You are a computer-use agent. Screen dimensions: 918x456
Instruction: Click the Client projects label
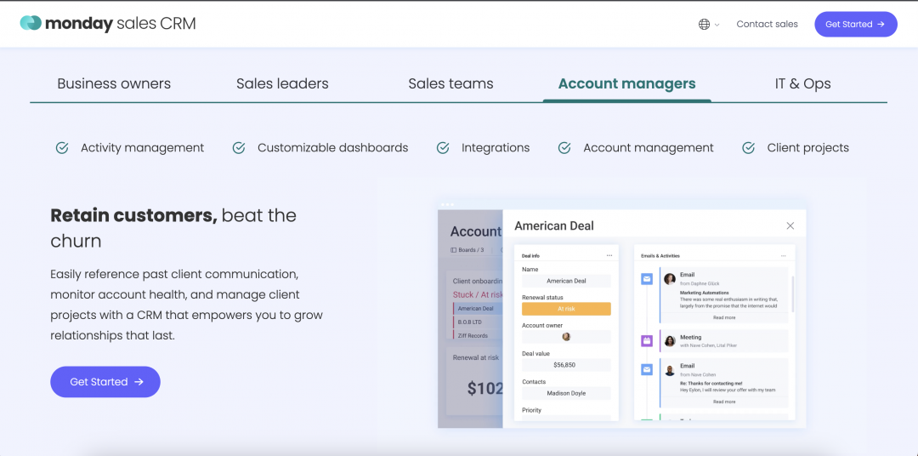pos(808,148)
